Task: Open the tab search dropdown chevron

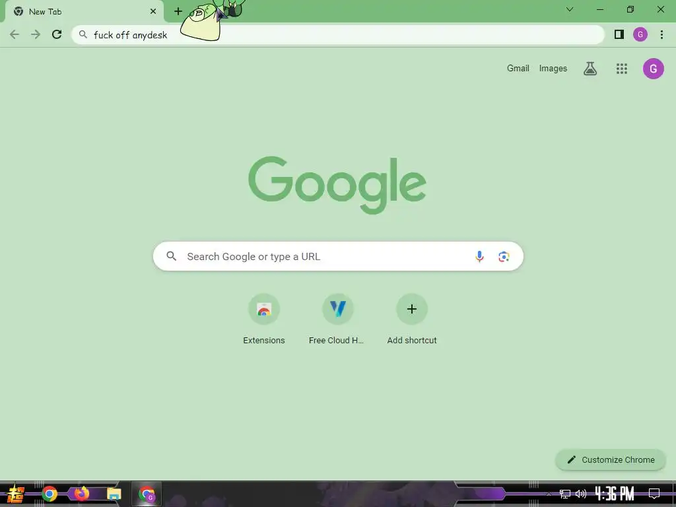Action: pos(570,9)
